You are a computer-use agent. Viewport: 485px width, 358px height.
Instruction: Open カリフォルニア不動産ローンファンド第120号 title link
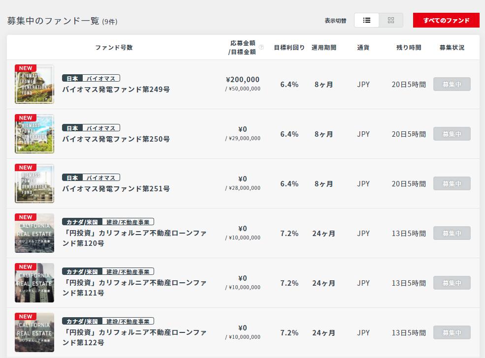pos(134,238)
